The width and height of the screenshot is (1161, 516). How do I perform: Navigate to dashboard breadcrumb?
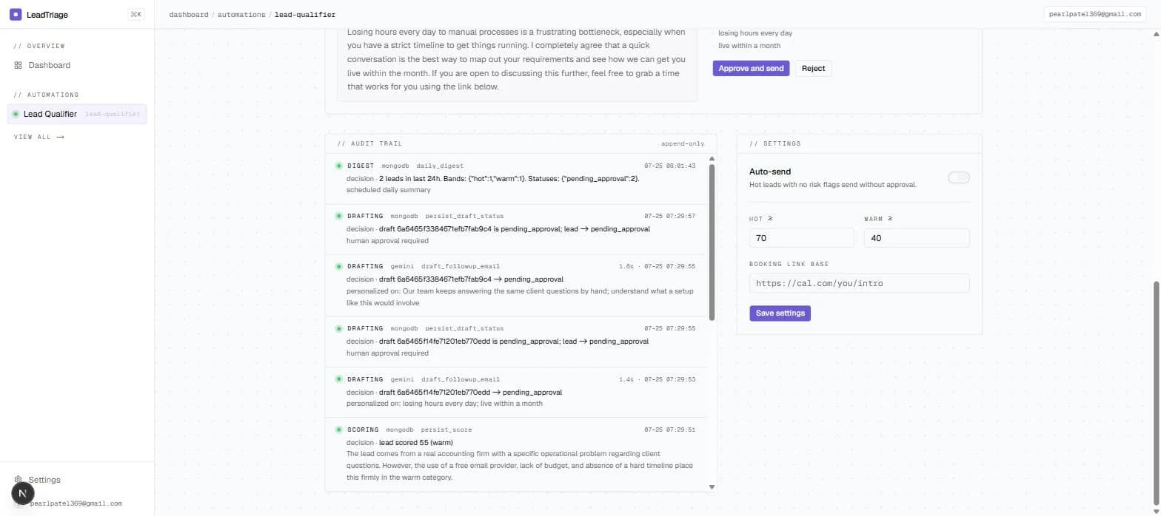pos(189,14)
